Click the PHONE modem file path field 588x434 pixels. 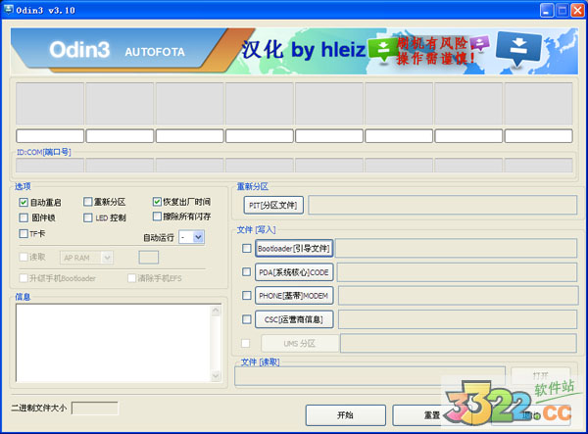tap(458, 296)
